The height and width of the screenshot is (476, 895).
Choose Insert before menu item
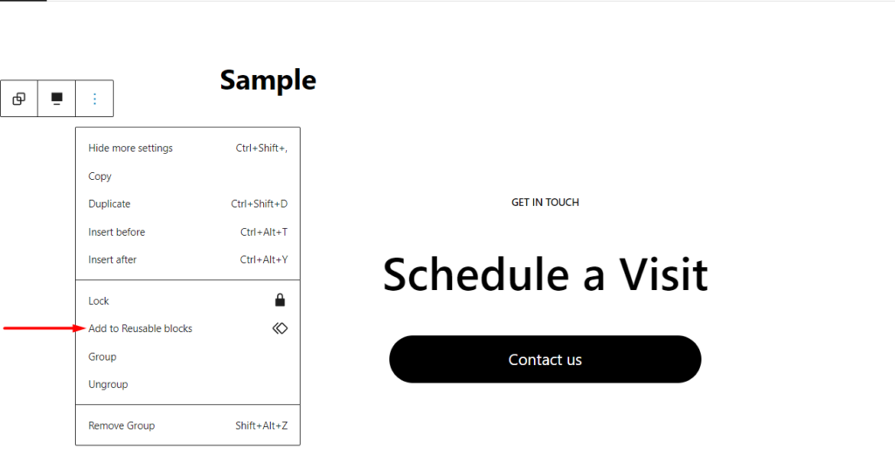(x=188, y=232)
